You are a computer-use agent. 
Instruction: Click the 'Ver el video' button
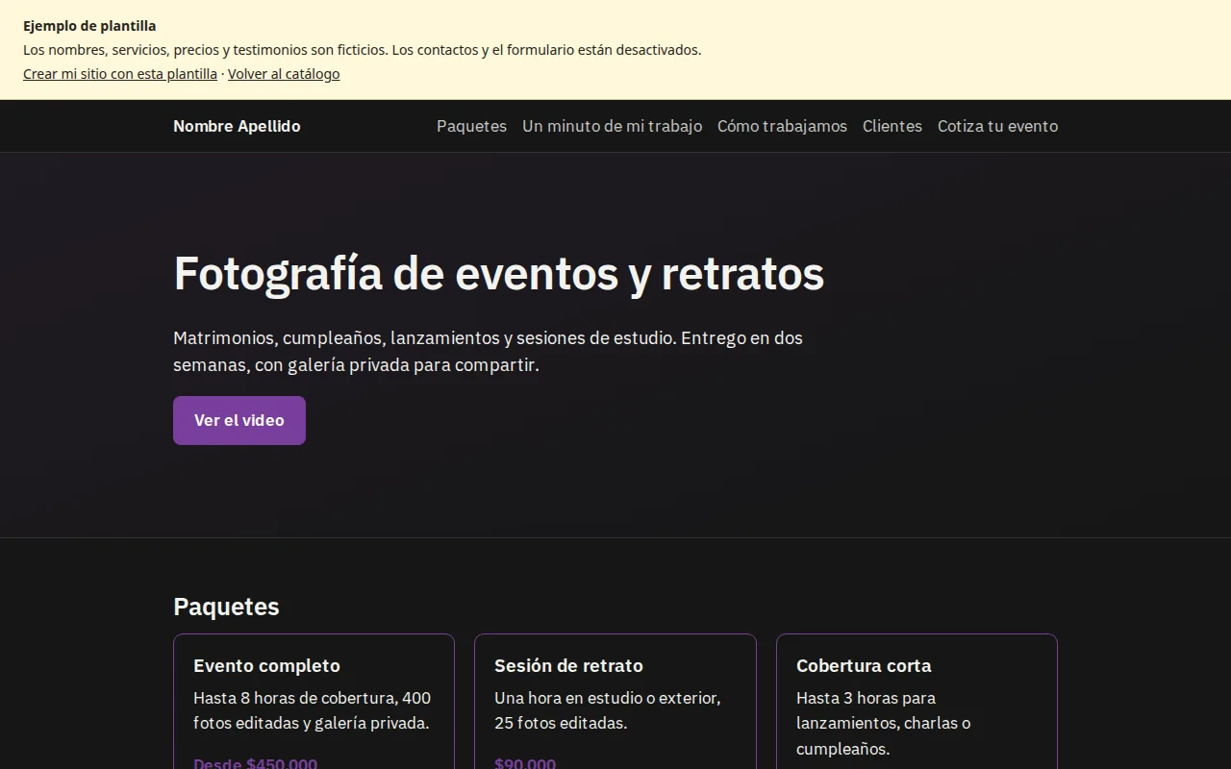coord(239,420)
